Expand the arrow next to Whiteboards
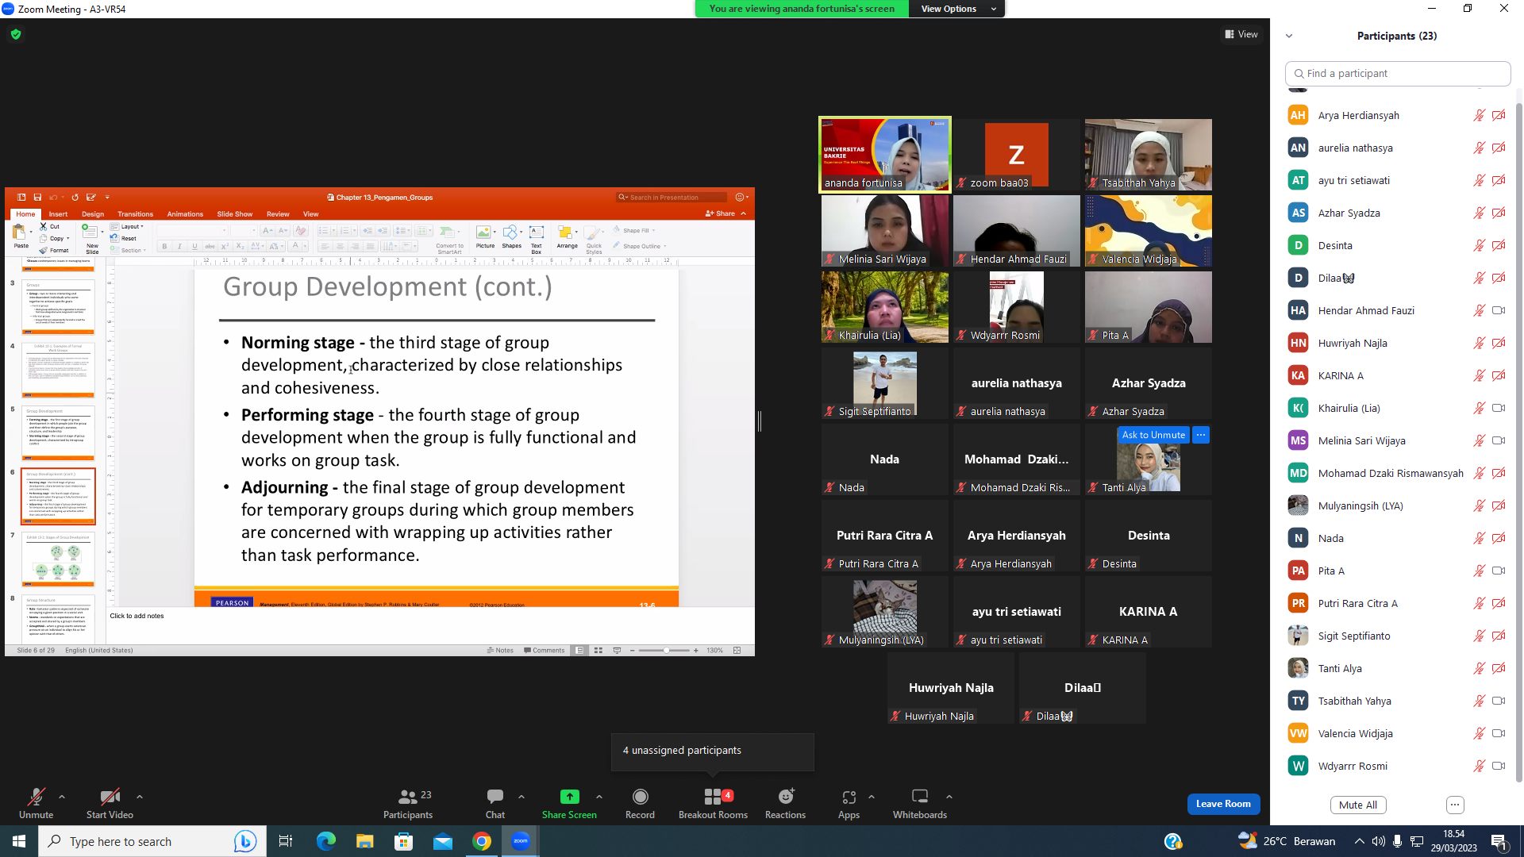 949,797
